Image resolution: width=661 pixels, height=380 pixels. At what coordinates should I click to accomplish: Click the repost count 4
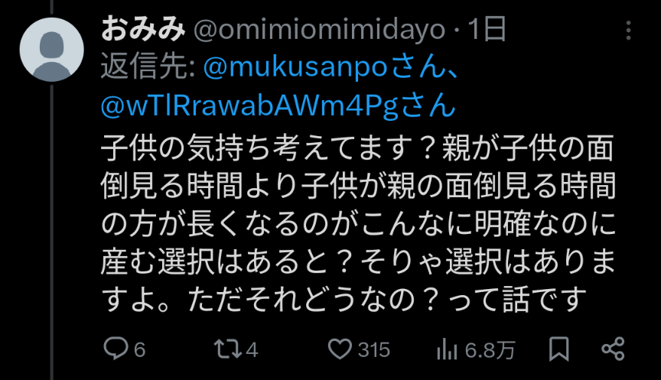click(252, 349)
